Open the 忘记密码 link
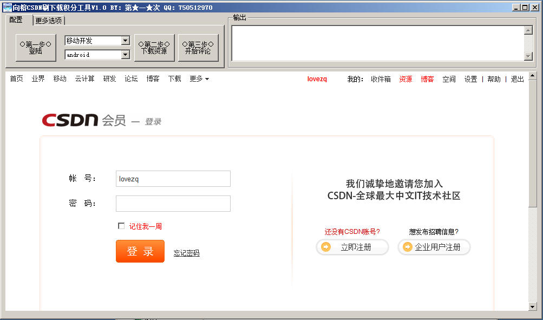The height and width of the screenshot is (320, 543). (186, 253)
